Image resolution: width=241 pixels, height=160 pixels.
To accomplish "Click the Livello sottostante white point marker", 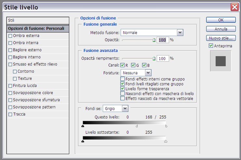I will coord(166,141).
